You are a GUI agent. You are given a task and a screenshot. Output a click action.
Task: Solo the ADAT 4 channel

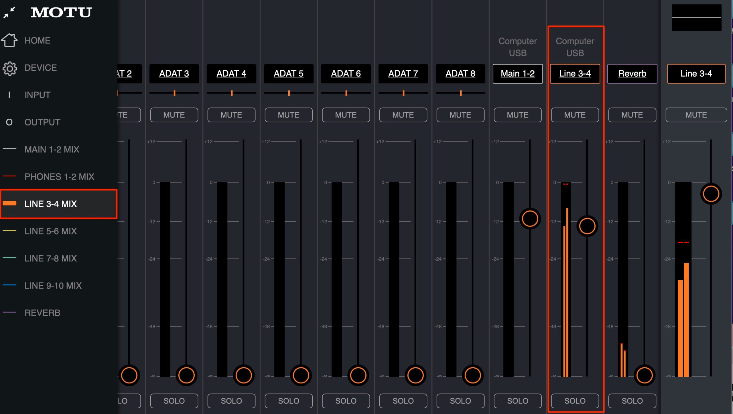[231, 401]
